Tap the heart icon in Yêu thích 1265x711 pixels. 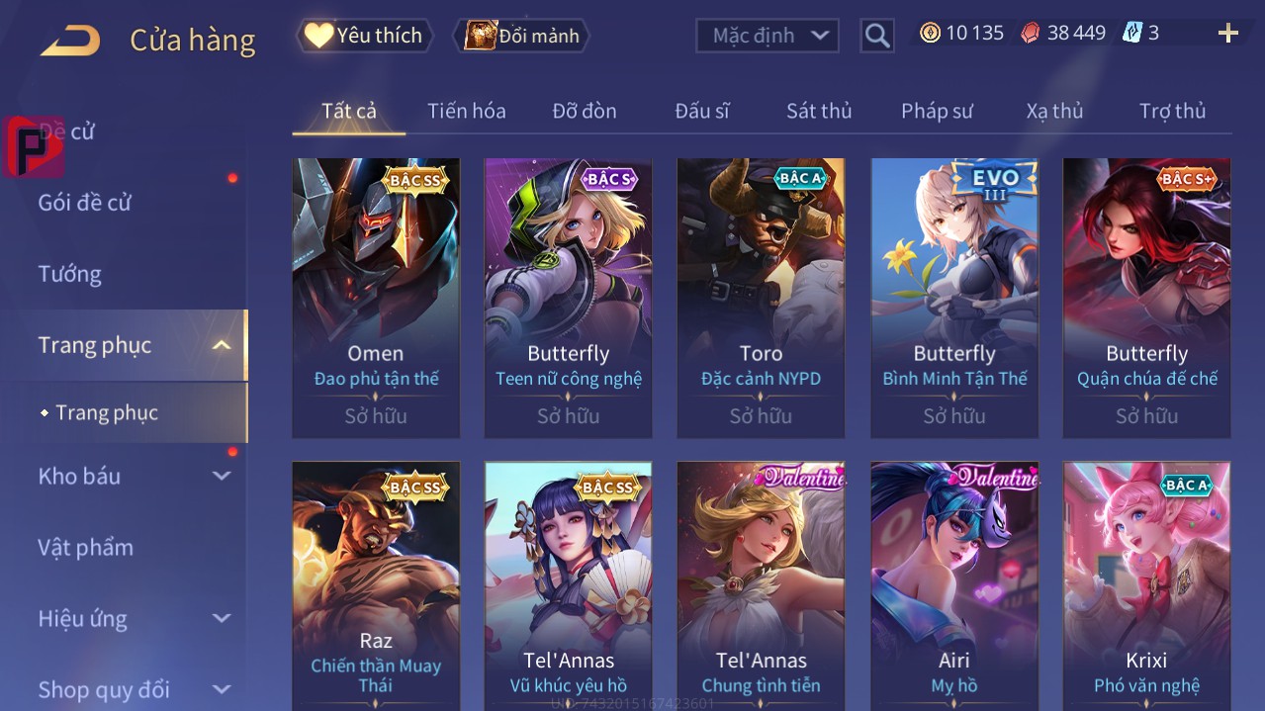pyautogui.click(x=318, y=36)
